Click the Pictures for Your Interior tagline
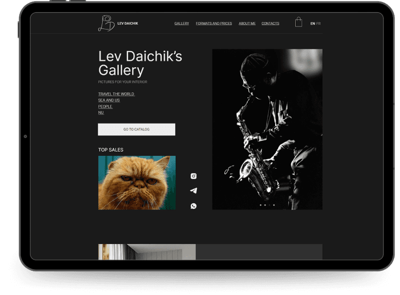The width and height of the screenshot is (400, 295). click(x=123, y=82)
